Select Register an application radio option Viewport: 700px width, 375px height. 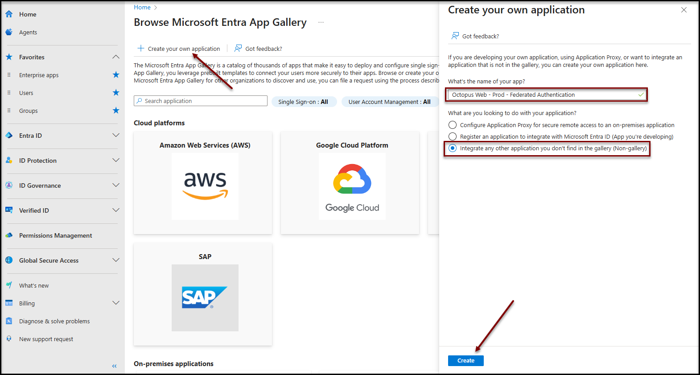[453, 136]
